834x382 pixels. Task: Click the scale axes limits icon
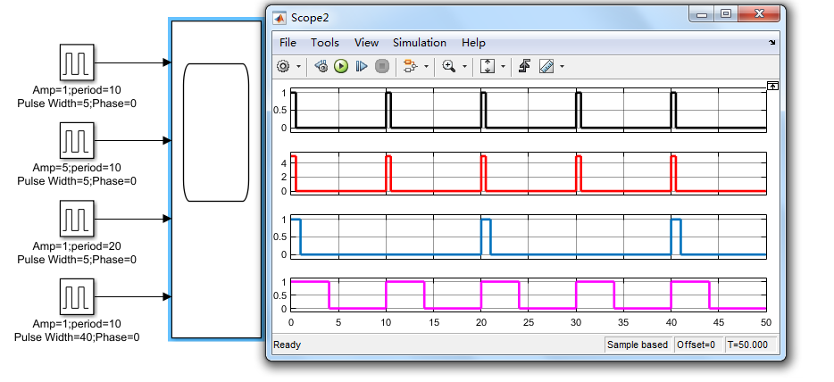(488, 66)
